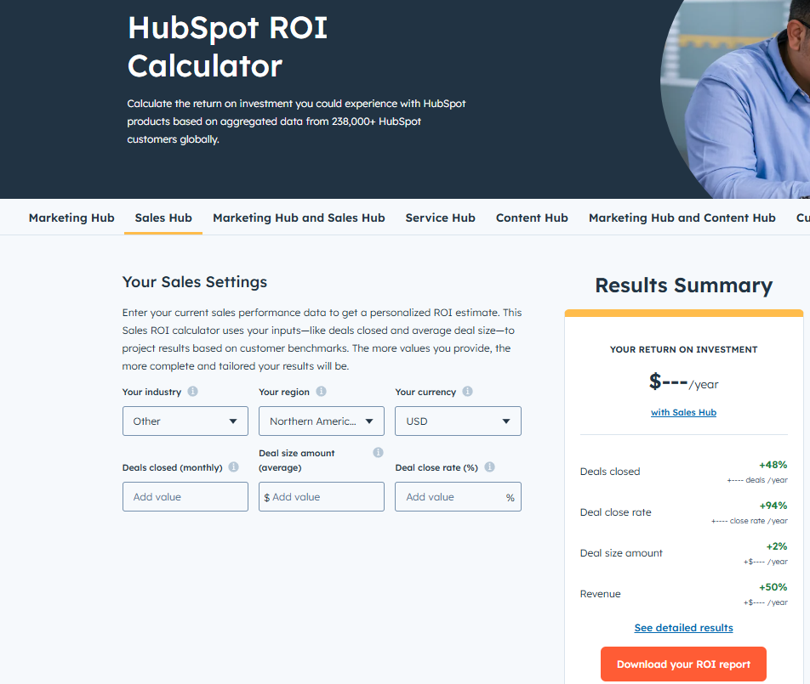Image resolution: width=810 pixels, height=684 pixels.
Task: Go to the Content Hub tab
Action: tap(532, 218)
